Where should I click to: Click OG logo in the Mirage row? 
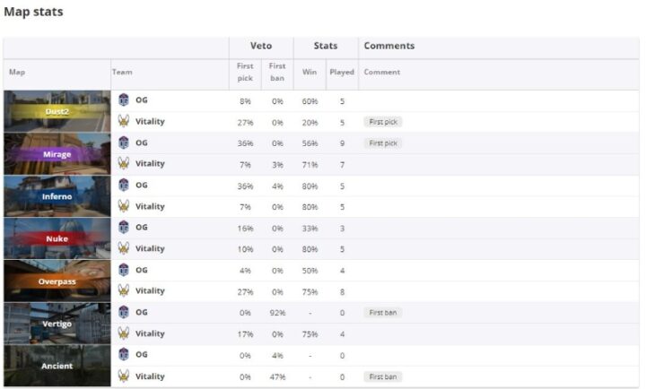pyautogui.click(x=124, y=143)
